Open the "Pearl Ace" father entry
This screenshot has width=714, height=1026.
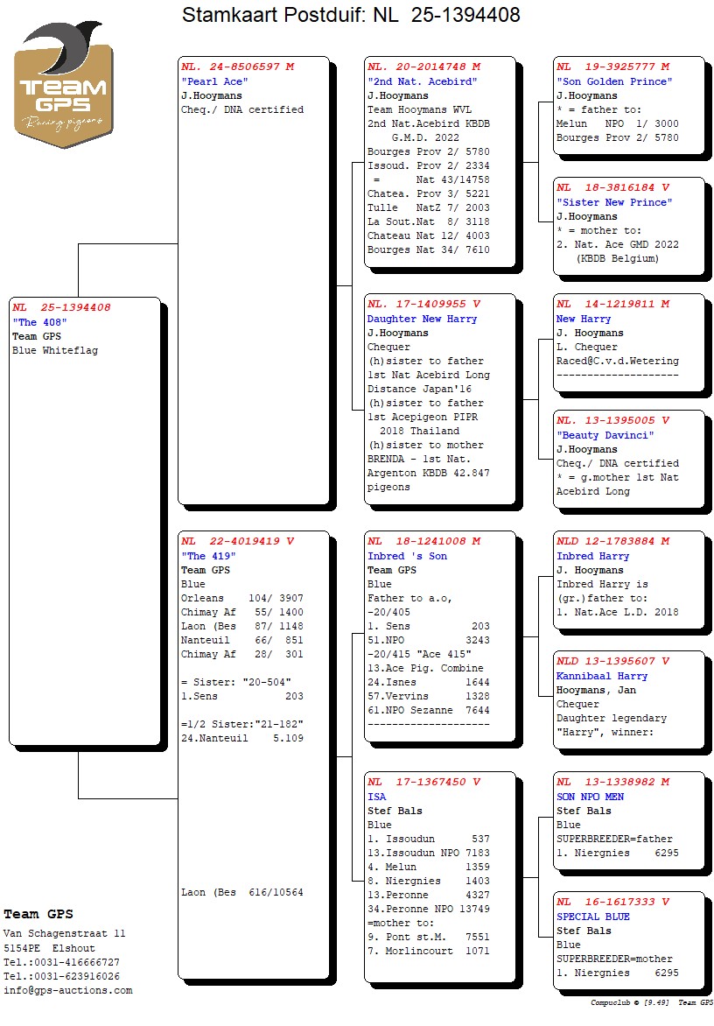point(211,81)
